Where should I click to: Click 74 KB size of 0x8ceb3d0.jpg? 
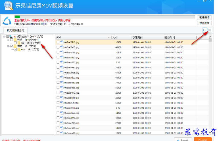118,83
